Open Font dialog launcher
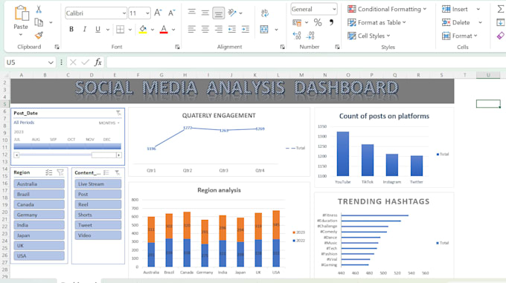The height and width of the screenshot is (283, 506). (x=177, y=47)
